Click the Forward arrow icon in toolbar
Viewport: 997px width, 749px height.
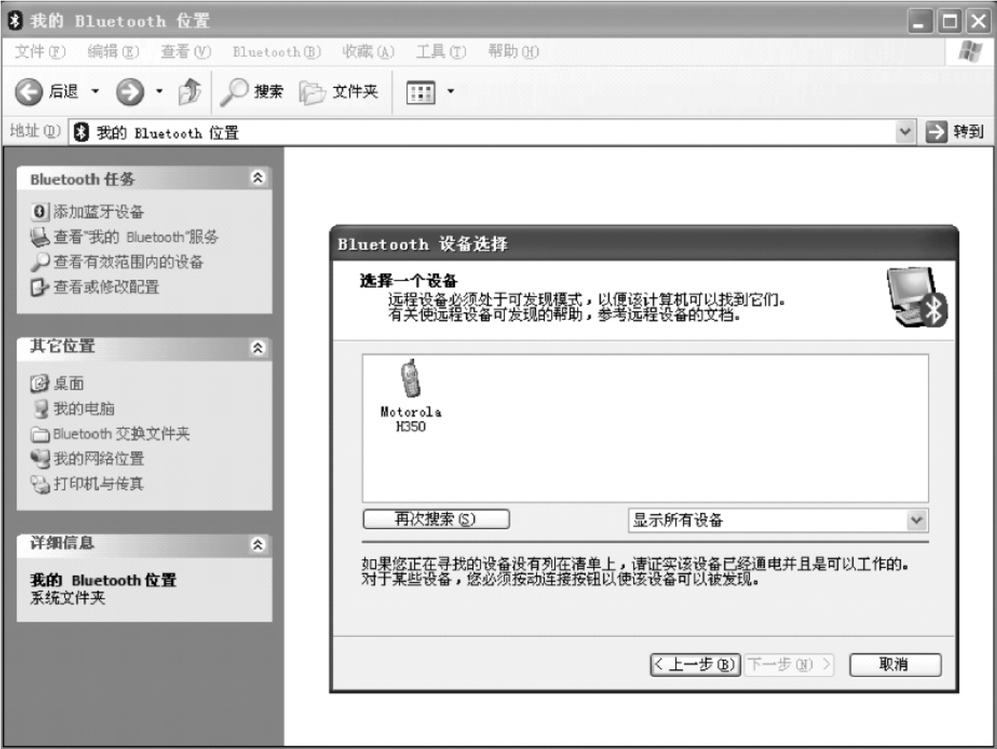130,91
